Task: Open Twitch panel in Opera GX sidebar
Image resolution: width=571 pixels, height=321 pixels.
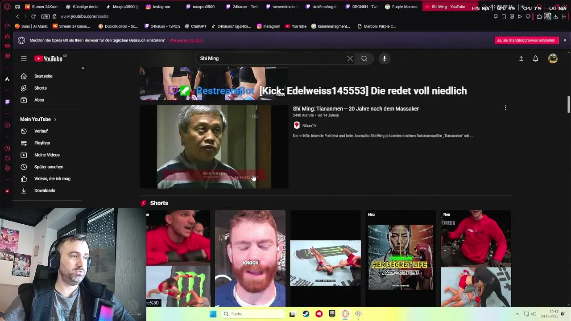Action: [7, 102]
